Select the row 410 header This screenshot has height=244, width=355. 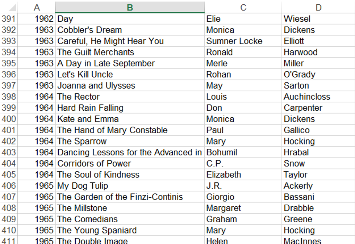9,230
